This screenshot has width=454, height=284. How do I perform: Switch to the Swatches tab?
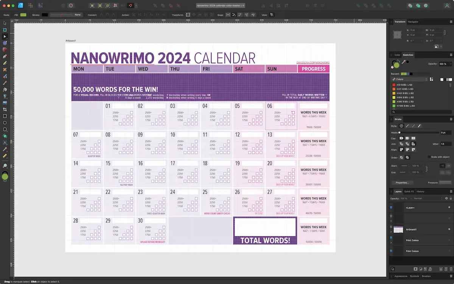point(408,55)
